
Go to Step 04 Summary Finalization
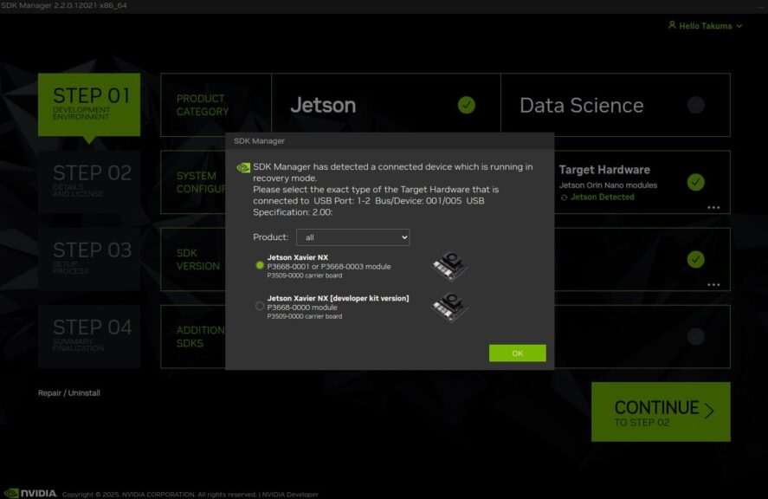(89, 336)
